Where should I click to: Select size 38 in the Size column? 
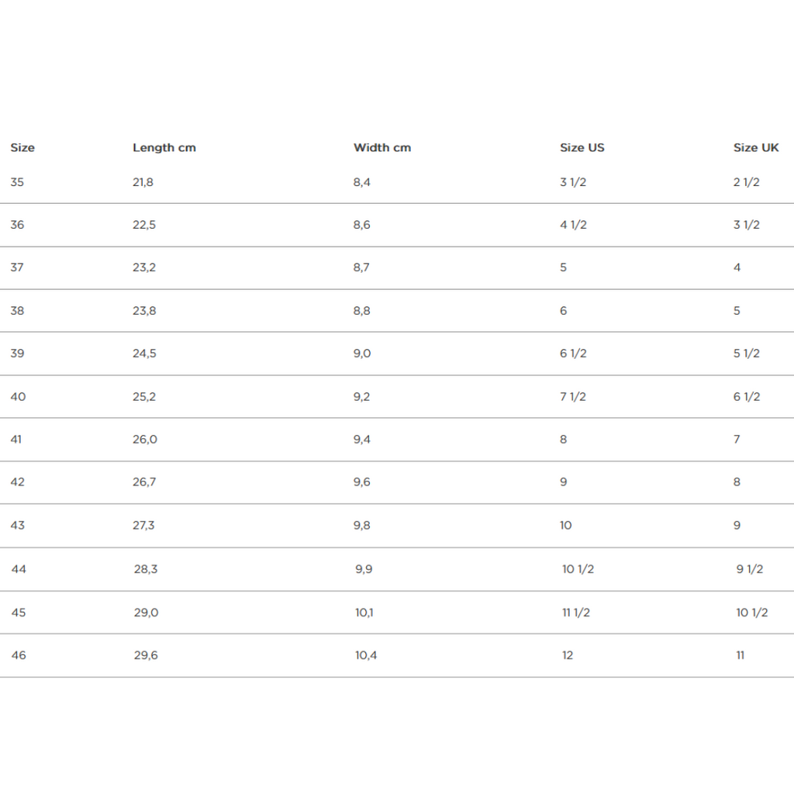point(17,310)
